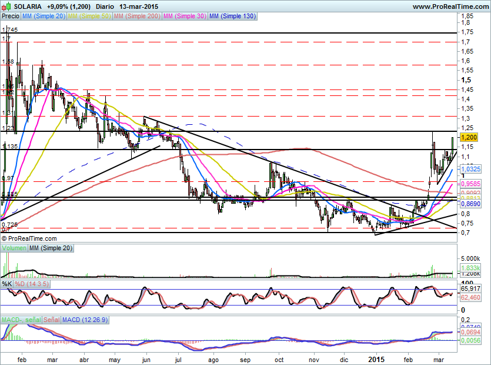Toggle the MM (Simple 200) moving average label
491x365 pixels.
click(x=137, y=16)
